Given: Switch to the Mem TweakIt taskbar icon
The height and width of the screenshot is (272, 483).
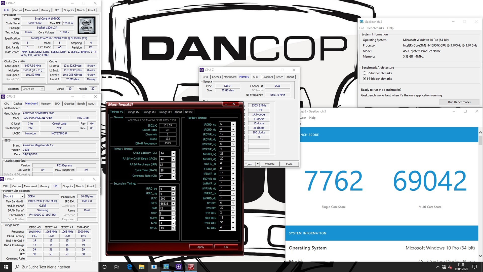Looking at the screenshot, I should (x=191, y=267).
